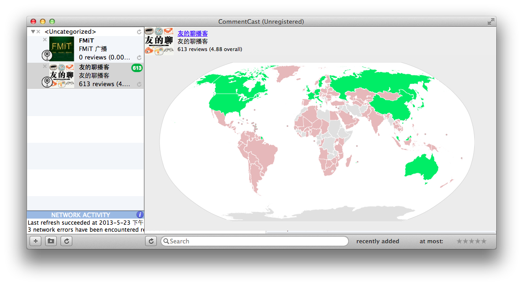Click Brazil on the review map
The width and height of the screenshot is (523, 286).
[264, 152]
